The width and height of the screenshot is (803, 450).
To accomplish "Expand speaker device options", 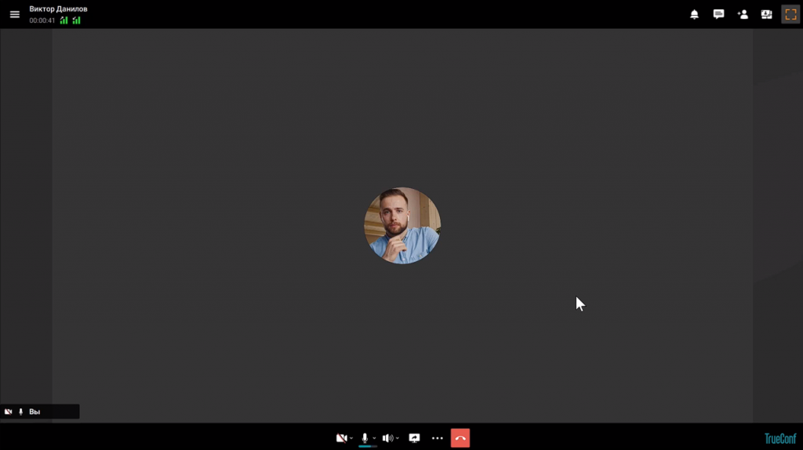I will coord(398,438).
